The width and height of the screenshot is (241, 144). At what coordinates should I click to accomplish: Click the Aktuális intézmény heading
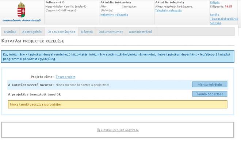click(116, 3)
